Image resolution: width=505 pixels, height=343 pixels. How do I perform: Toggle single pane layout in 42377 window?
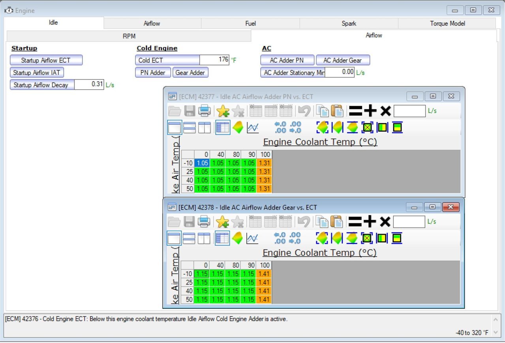[x=175, y=127]
